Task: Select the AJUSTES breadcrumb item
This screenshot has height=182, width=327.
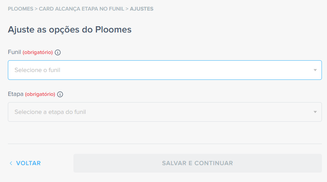Action: point(141,9)
